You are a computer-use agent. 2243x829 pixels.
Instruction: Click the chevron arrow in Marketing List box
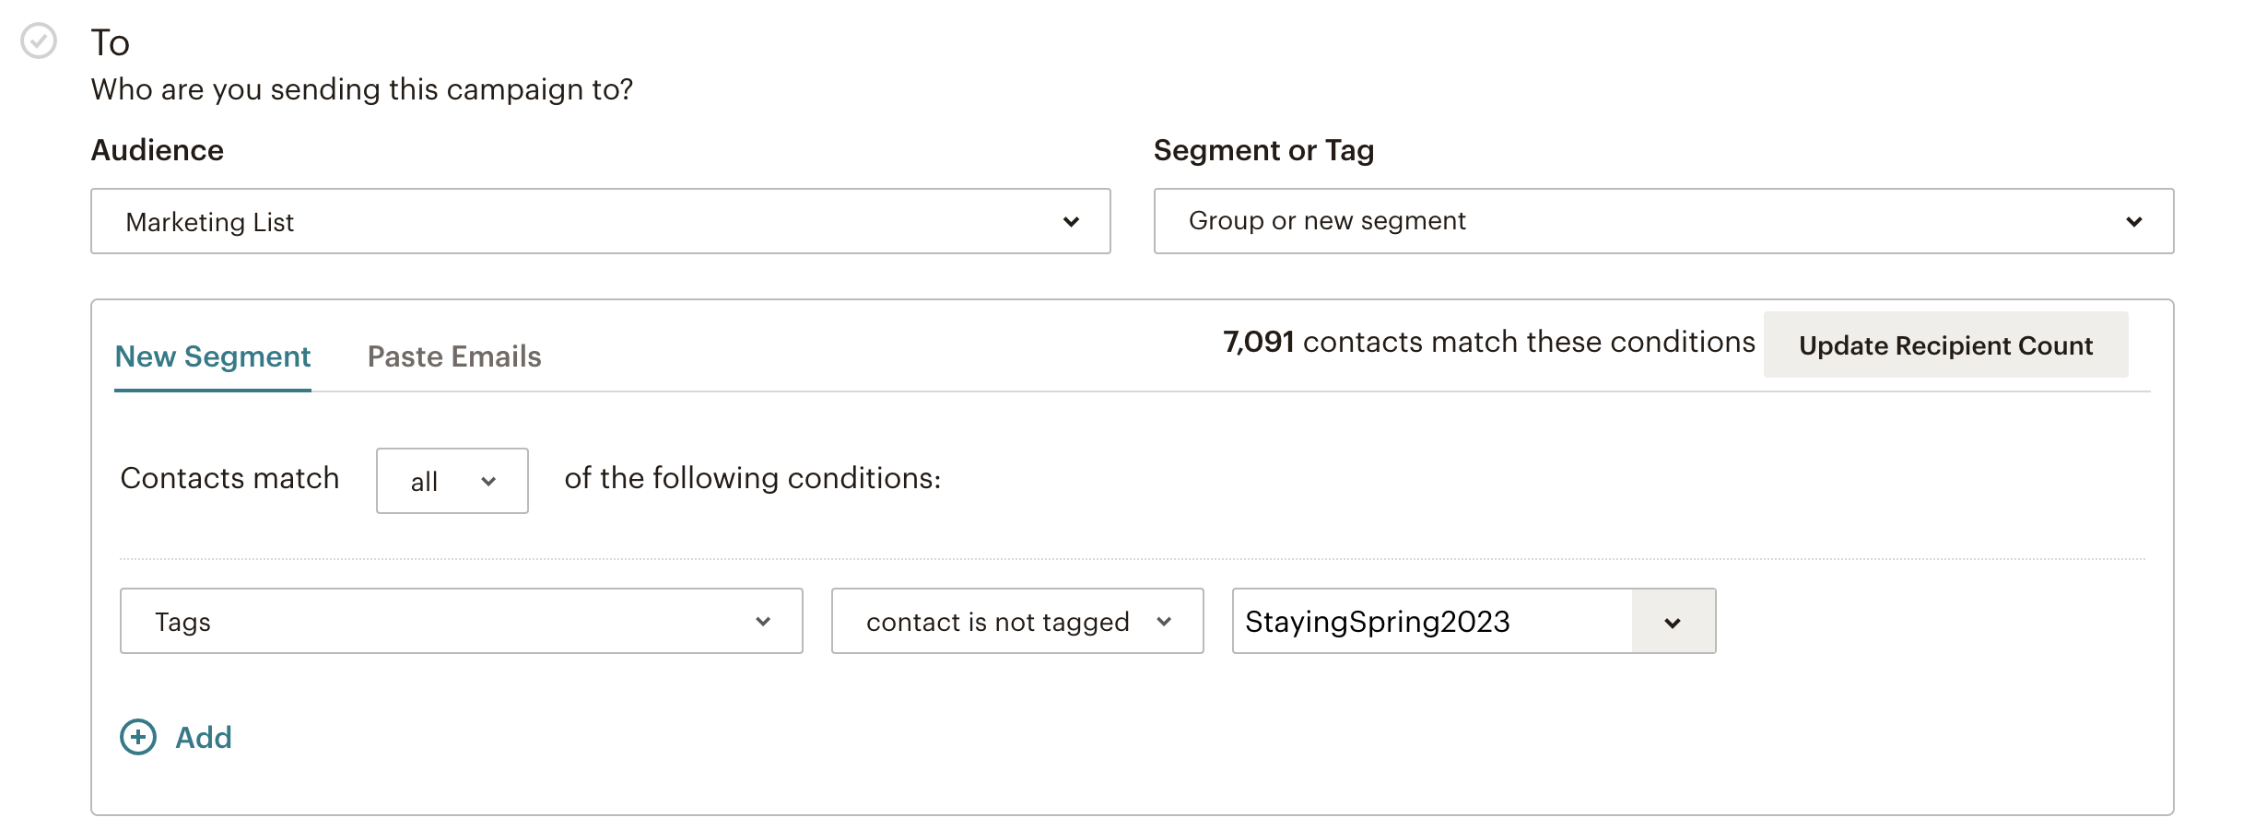pos(1071,222)
